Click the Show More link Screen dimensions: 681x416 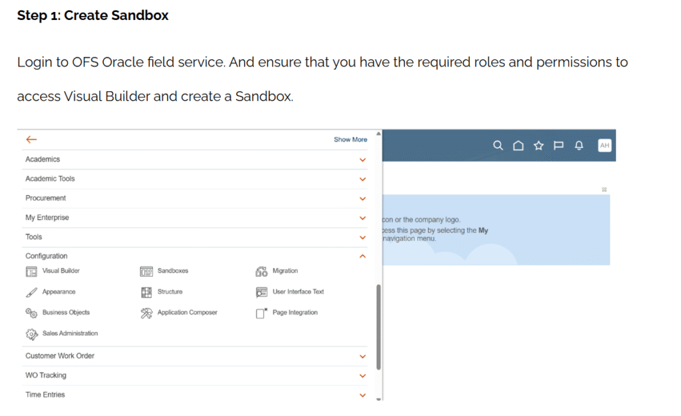pos(350,140)
